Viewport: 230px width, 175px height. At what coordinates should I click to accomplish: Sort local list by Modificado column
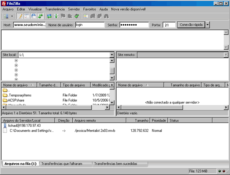[100, 85]
